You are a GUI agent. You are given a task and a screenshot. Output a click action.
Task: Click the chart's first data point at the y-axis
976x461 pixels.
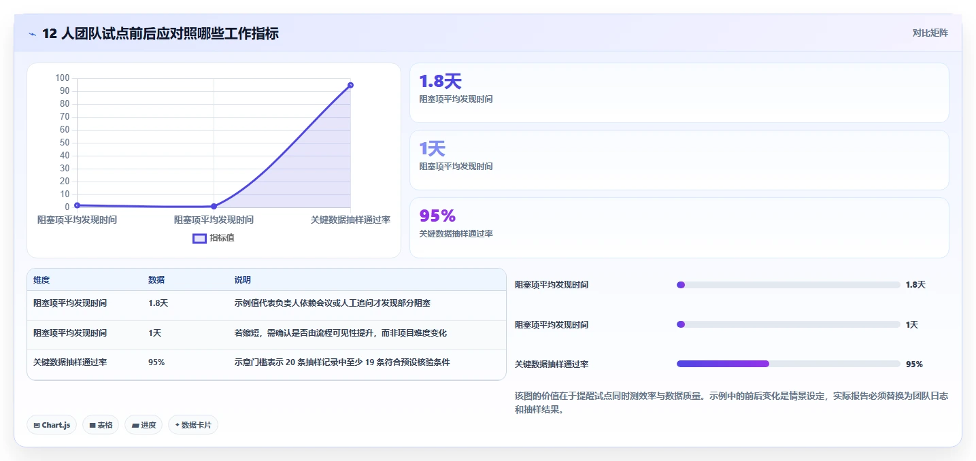point(77,205)
